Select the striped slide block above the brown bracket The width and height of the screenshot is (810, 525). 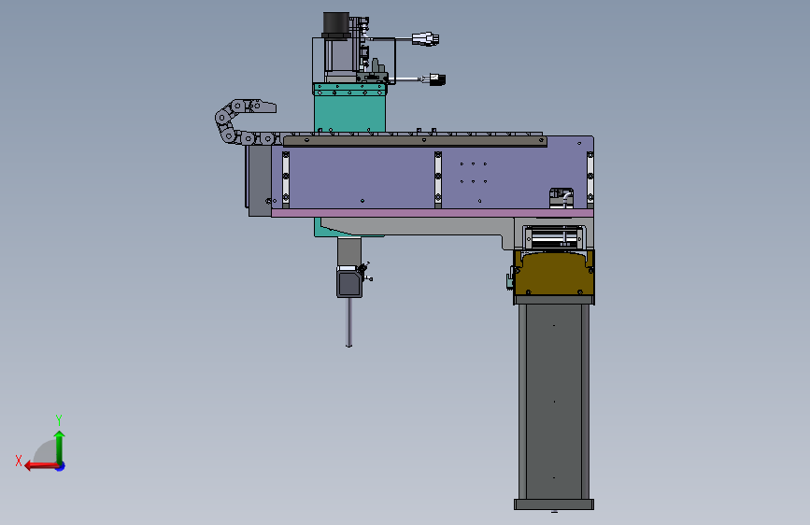pyautogui.click(x=554, y=238)
